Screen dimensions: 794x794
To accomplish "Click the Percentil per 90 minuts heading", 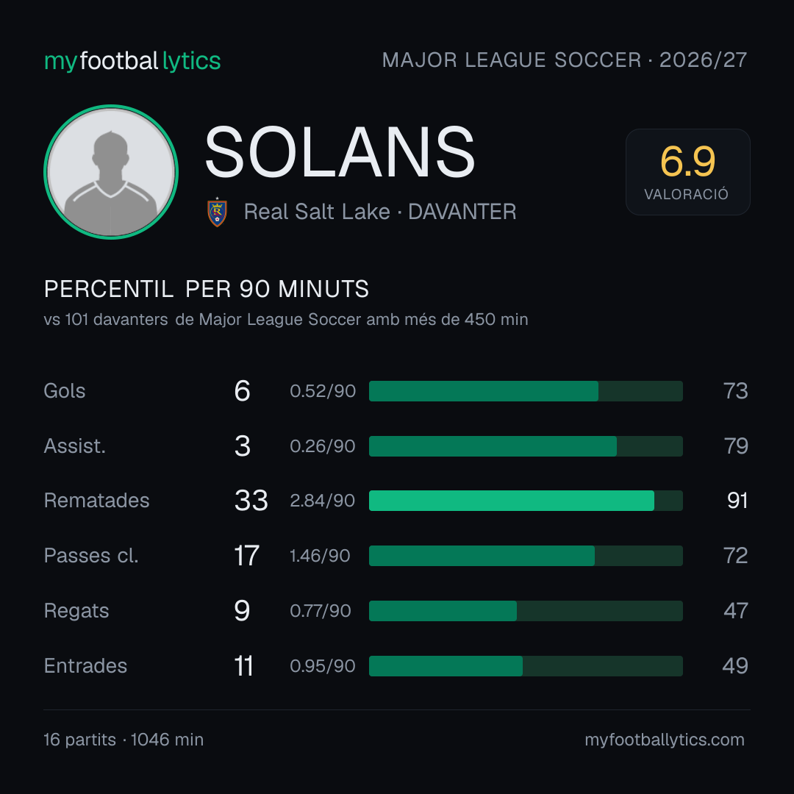I will point(206,289).
